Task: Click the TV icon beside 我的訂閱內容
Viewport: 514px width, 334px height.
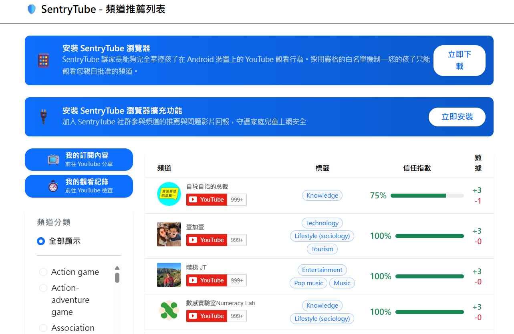Action: pos(53,159)
